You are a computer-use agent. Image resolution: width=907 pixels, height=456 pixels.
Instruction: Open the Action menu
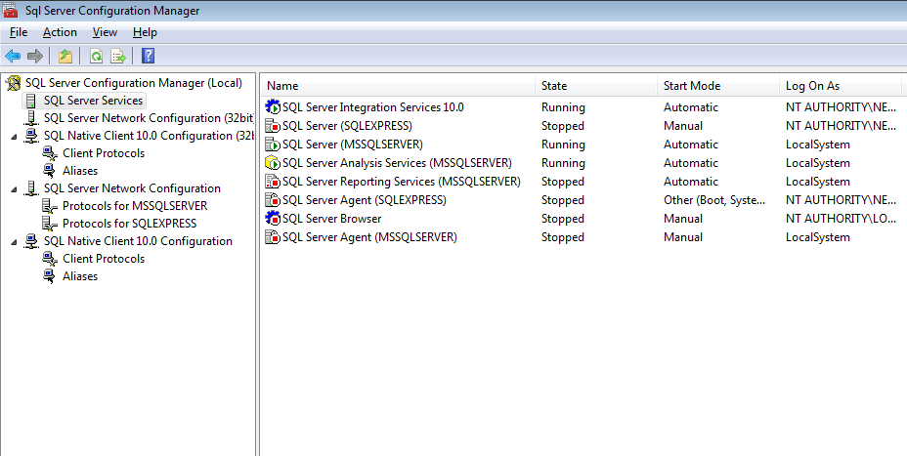(60, 32)
